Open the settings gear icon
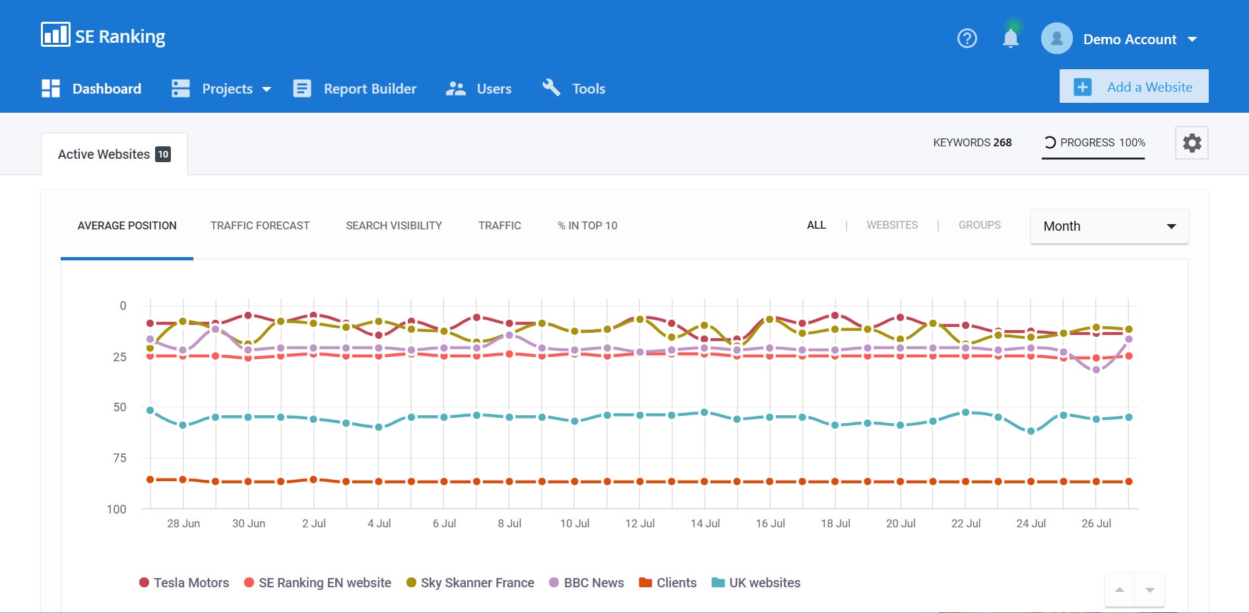The height and width of the screenshot is (613, 1249). [x=1192, y=143]
